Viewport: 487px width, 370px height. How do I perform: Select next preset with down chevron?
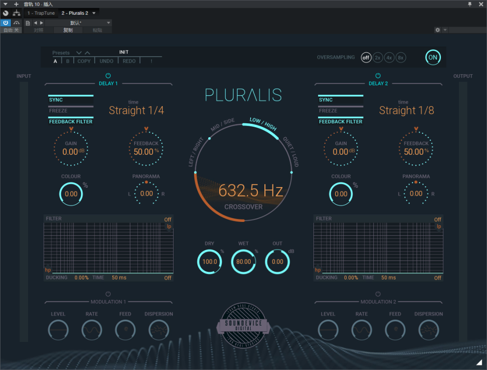pos(79,53)
